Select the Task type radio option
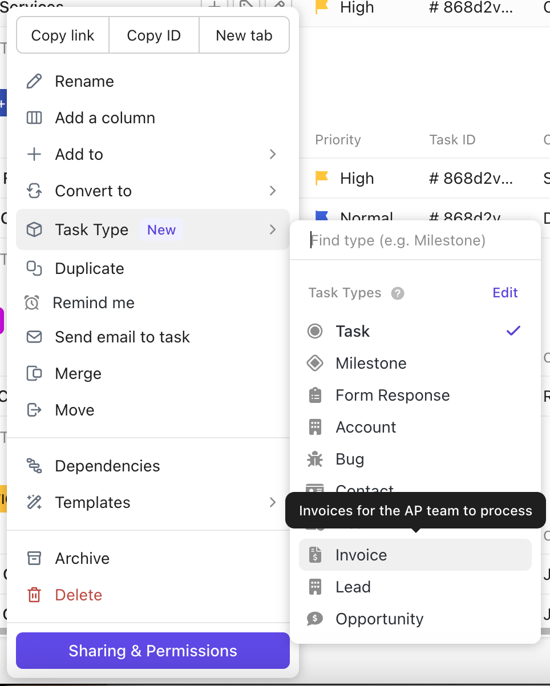The width and height of the screenshot is (550, 686). coord(315,331)
